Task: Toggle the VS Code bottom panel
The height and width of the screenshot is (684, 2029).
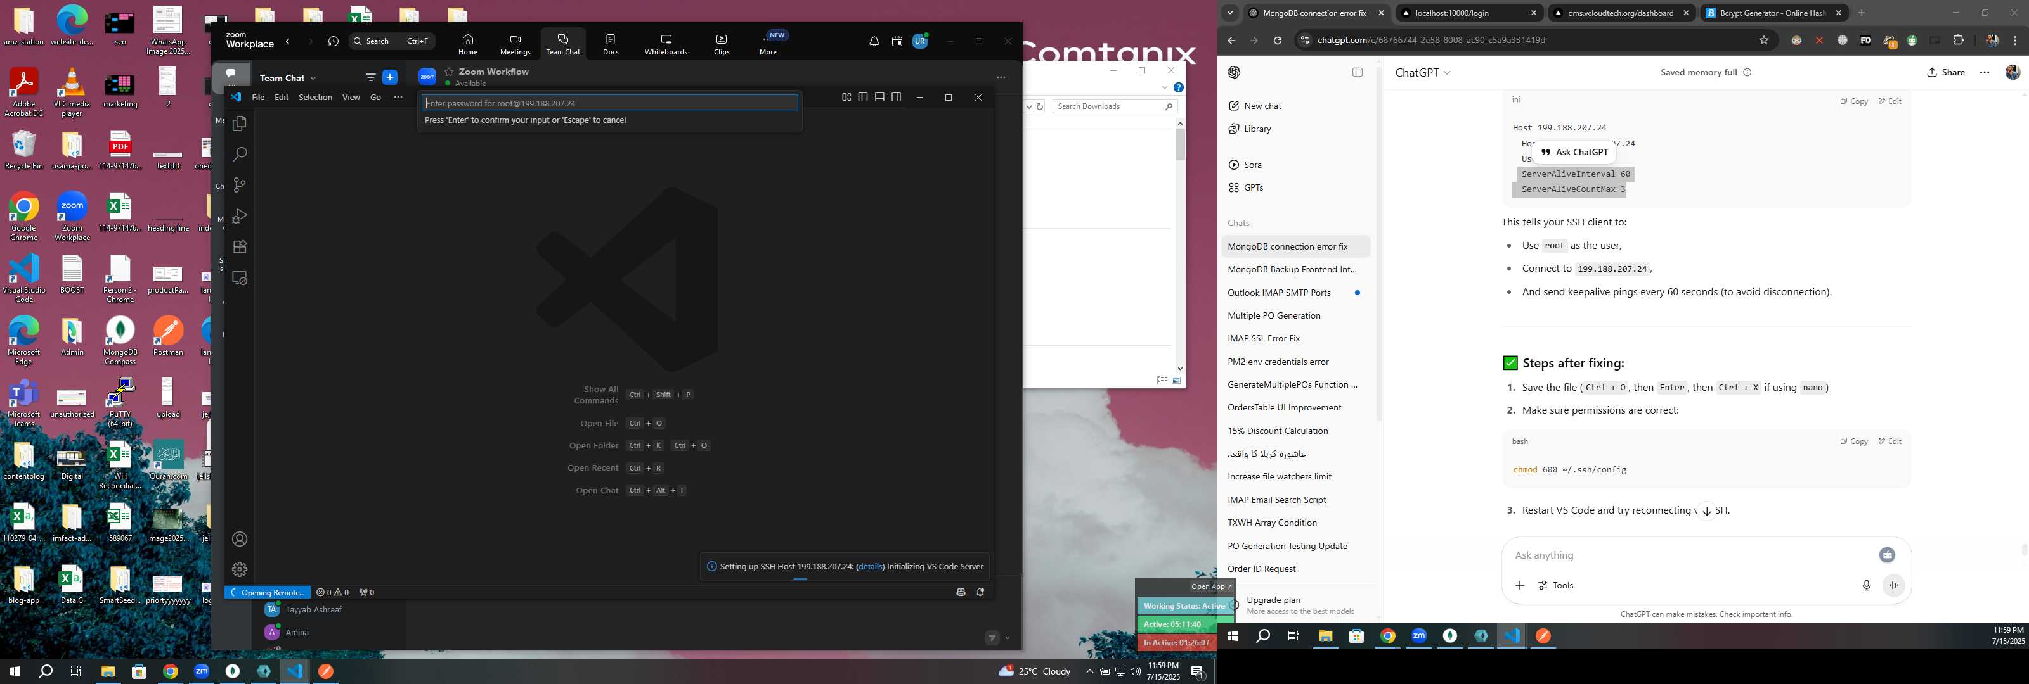Action: [x=879, y=98]
